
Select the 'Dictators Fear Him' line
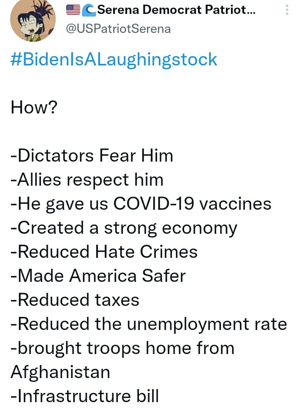(x=92, y=156)
